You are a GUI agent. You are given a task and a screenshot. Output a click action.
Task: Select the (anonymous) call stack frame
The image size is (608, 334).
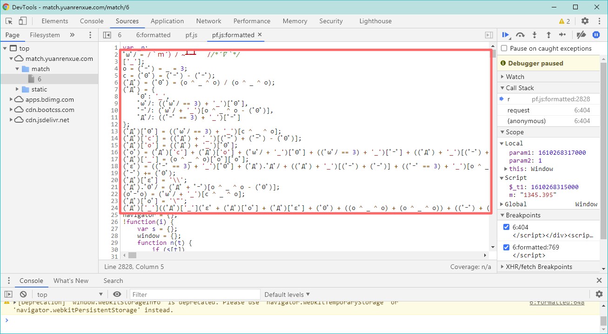click(x=548, y=121)
